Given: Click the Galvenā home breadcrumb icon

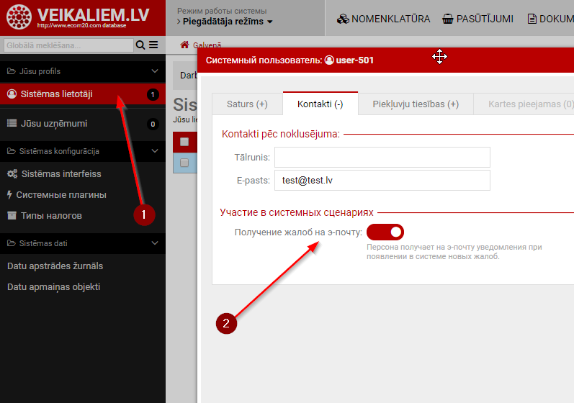Looking at the screenshot, I should point(184,45).
